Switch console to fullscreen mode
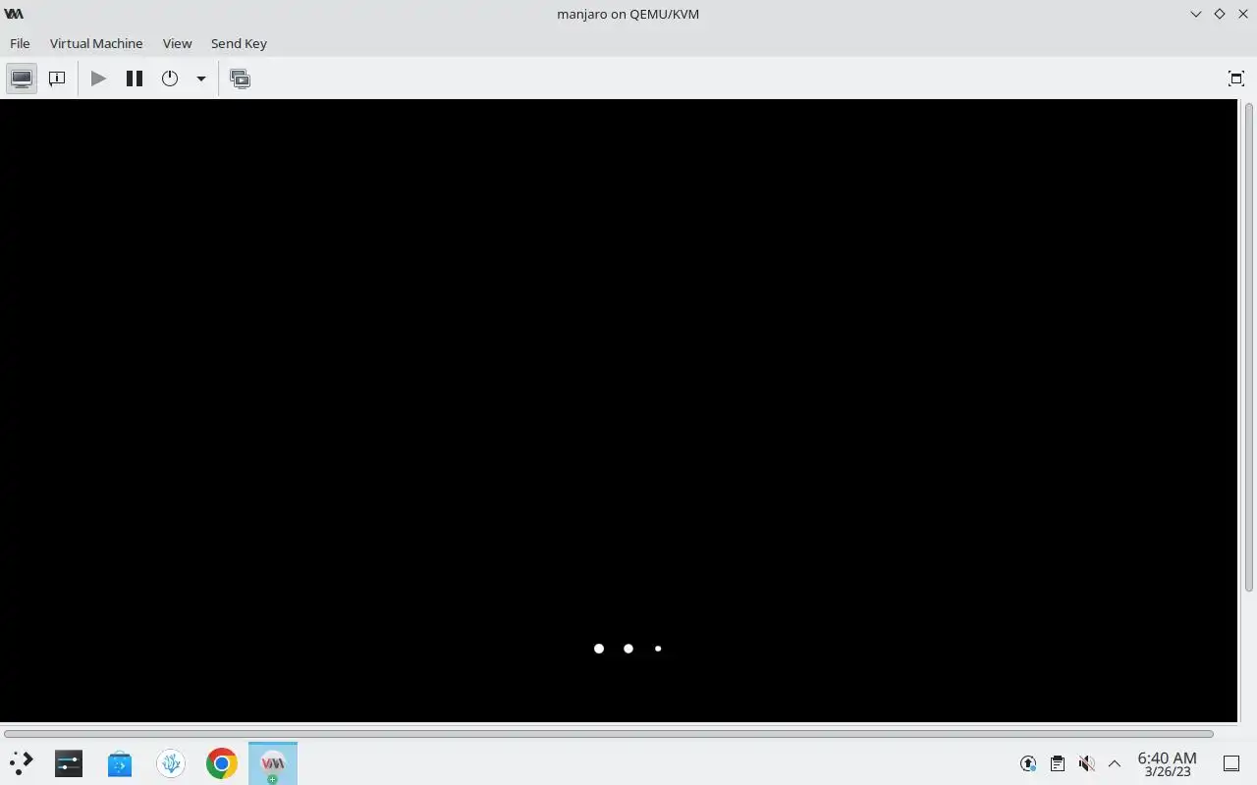 click(1236, 78)
